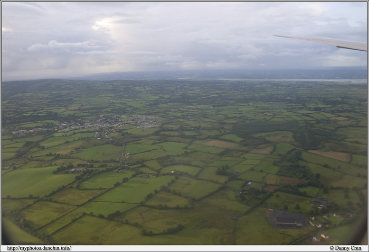369x252 pixels.
Task: Click the large dark-roofed warehouse building
Action: (288, 220)
